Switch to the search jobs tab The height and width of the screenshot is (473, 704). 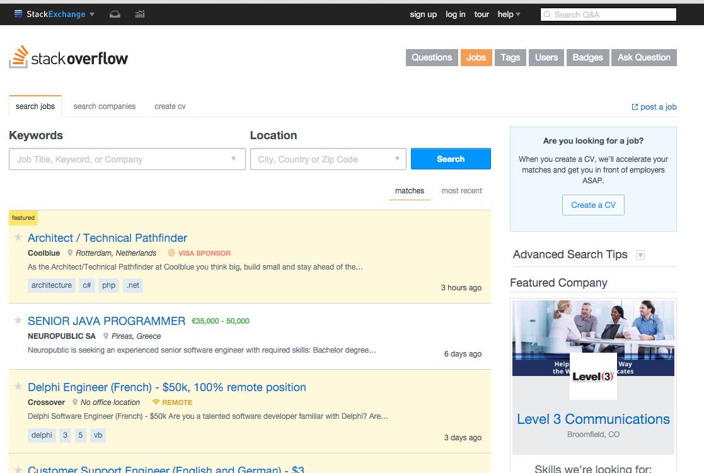(x=35, y=106)
